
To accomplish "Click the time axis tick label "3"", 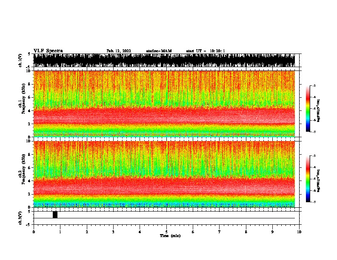I will [x=113, y=232].
